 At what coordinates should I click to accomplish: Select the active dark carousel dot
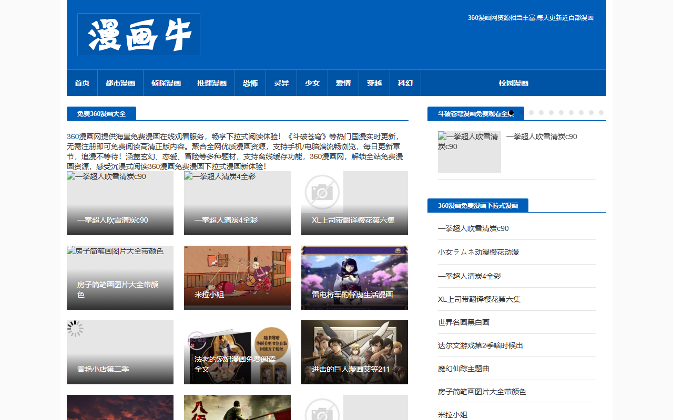512,113
